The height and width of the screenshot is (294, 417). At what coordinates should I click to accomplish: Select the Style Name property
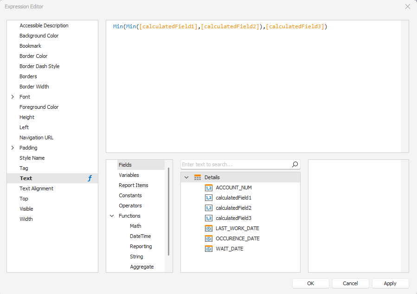(x=32, y=158)
